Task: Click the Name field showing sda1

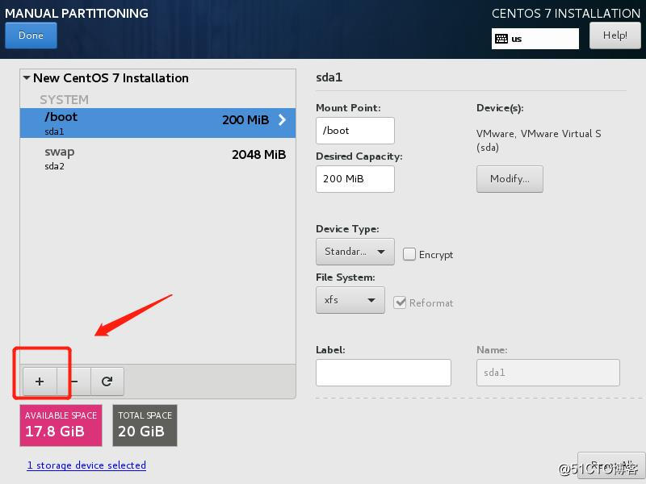Action: pyautogui.click(x=548, y=373)
